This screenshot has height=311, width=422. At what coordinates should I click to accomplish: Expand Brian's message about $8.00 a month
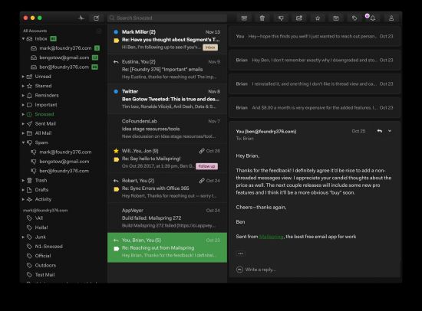point(315,108)
